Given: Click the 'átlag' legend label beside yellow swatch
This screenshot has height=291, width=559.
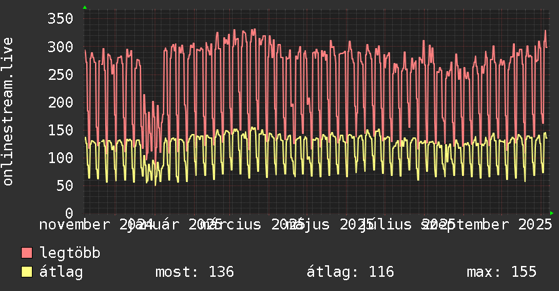Looking at the screenshot, I should [x=61, y=272].
